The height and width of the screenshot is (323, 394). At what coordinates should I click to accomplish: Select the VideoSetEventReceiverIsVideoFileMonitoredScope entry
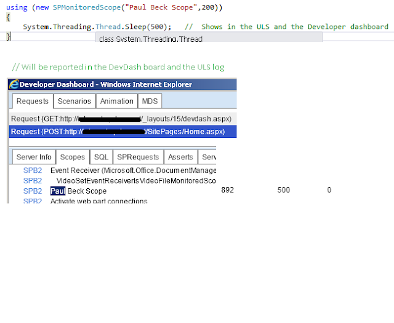(136, 181)
